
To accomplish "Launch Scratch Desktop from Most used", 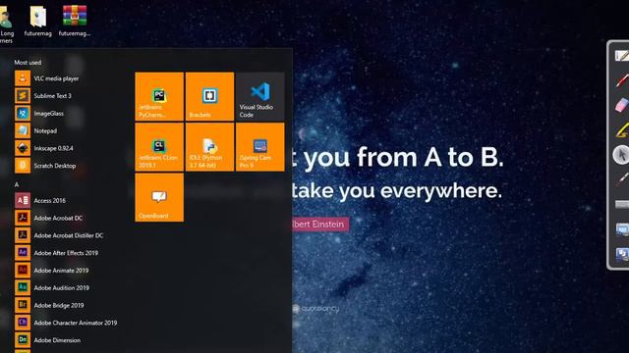I will coord(66,166).
